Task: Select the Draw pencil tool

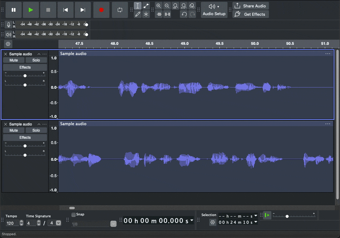Action: point(138,14)
